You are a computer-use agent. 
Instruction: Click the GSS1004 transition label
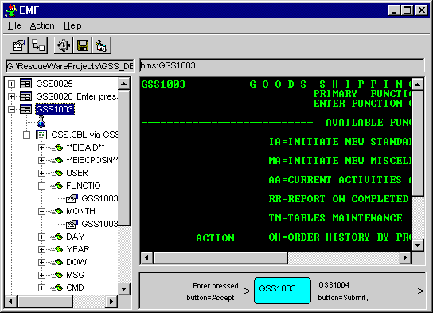(x=334, y=284)
